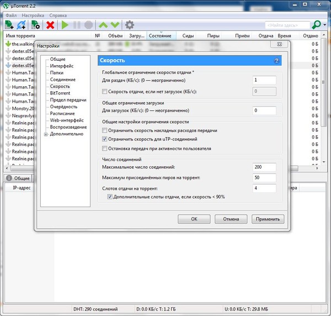Sort by Состояние column header
The image size is (331, 316).
pos(161,36)
